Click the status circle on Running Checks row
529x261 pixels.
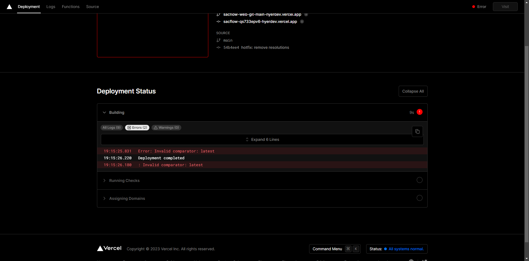click(419, 180)
